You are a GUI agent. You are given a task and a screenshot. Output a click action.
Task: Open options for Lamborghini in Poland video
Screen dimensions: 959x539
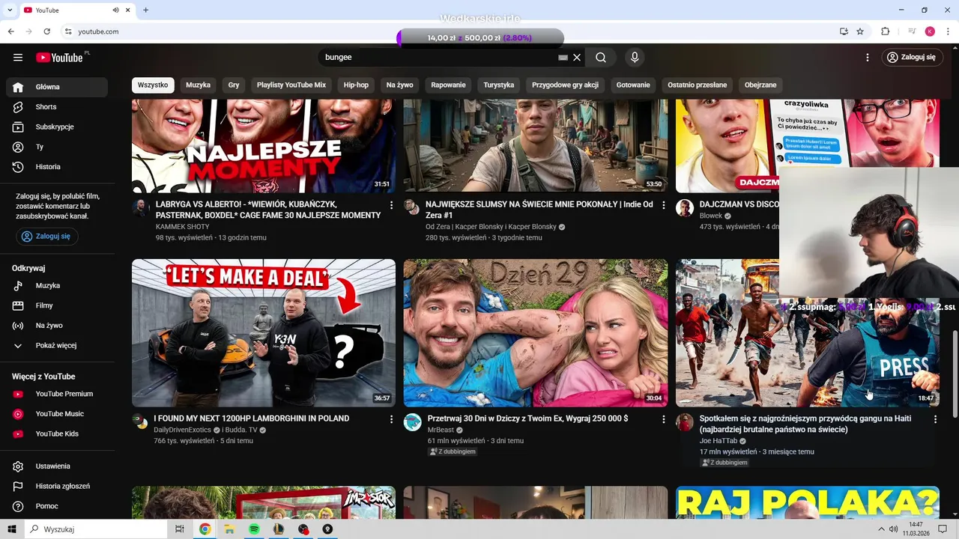[391, 420]
